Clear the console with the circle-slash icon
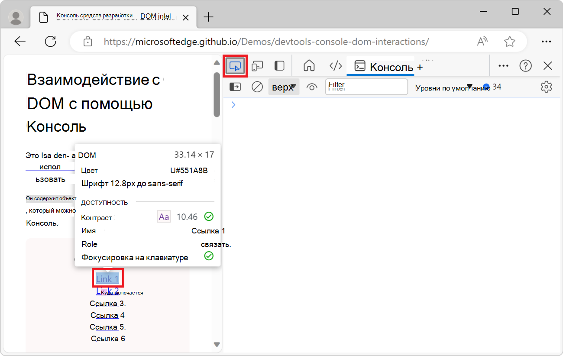Image resolution: width=563 pixels, height=356 pixels. 257,87
